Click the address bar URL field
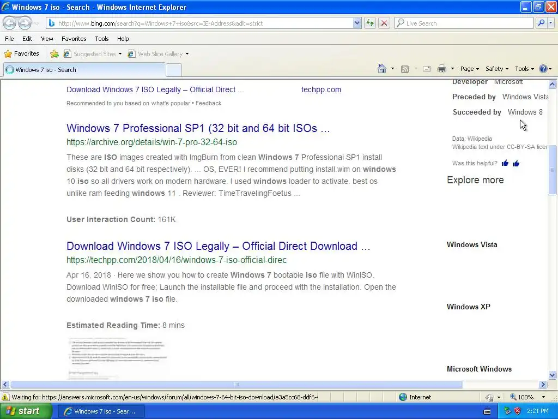The image size is (558, 419). click(200, 23)
